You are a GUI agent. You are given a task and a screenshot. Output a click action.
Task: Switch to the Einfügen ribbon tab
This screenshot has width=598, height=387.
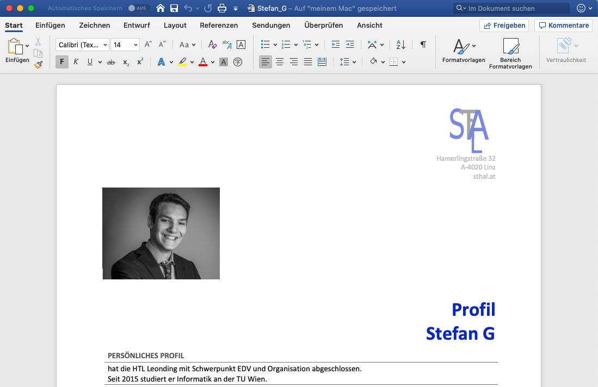[50, 25]
